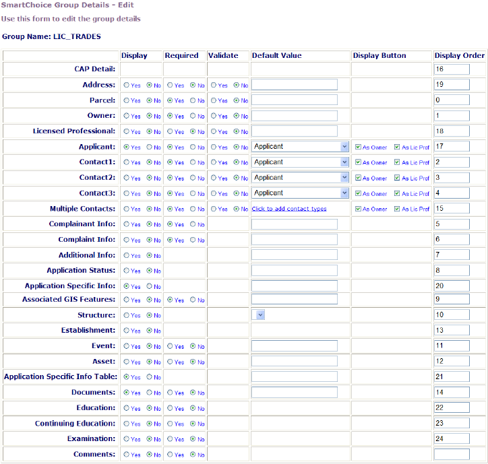Click Parcel default value field
The image size is (488, 464).
pyautogui.click(x=295, y=100)
